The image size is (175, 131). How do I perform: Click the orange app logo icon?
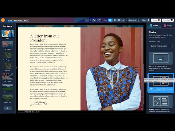pyautogui.click(x=3, y=20)
